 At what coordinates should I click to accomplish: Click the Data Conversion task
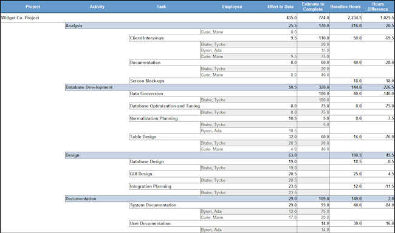click(146, 93)
